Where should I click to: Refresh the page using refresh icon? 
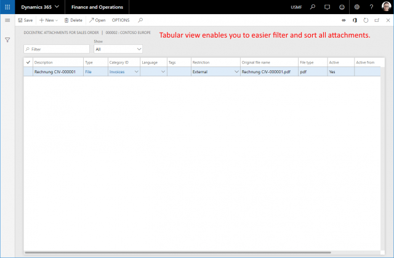point(366,20)
